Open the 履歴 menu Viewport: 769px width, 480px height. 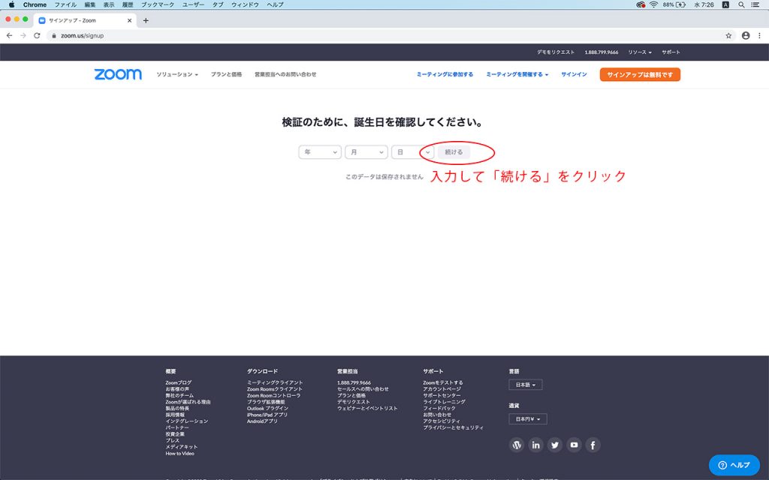[x=128, y=4]
